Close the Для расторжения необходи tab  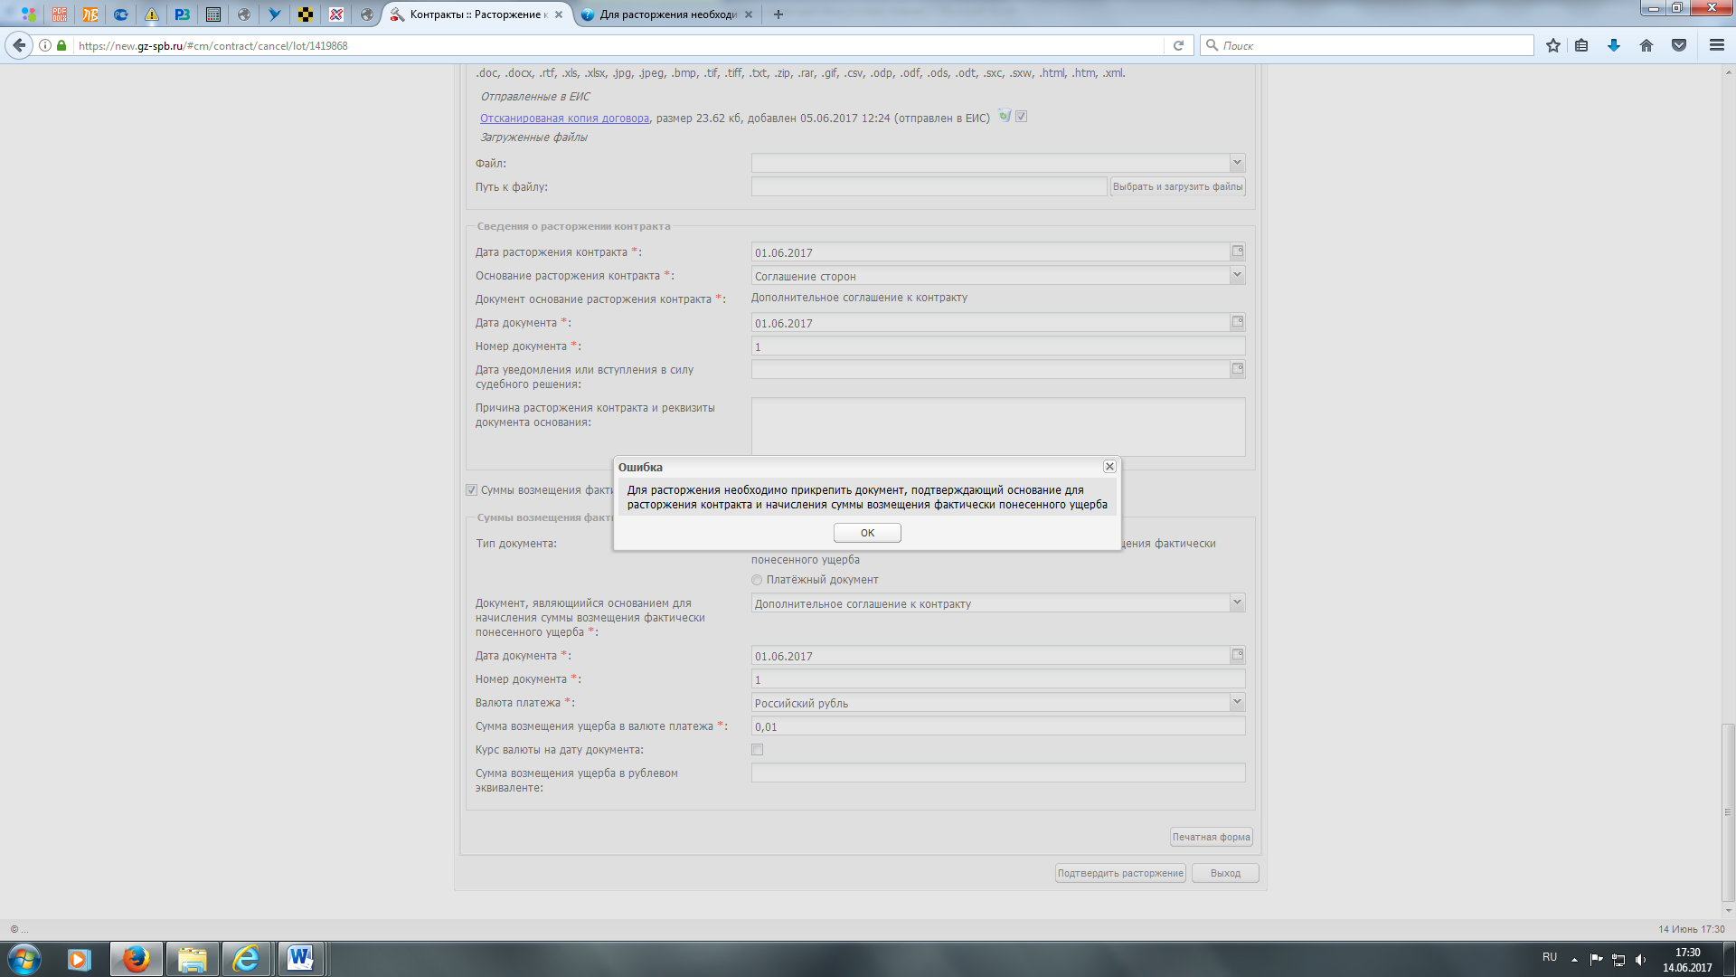pyautogui.click(x=749, y=14)
